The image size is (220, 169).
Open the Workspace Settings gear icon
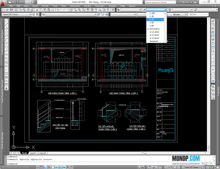(34, 14)
